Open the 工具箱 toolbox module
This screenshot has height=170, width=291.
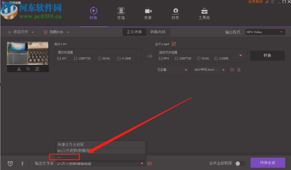[x=204, y=13]
